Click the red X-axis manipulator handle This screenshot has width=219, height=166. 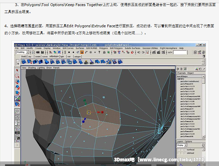coord(102,112)
